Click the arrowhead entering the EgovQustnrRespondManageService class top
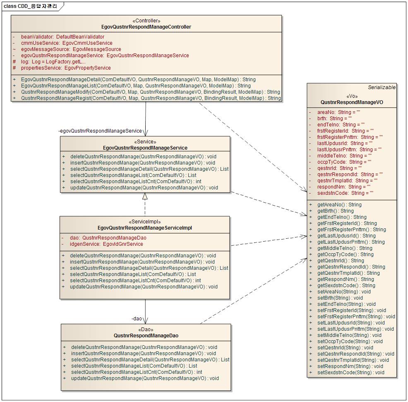 [145, 133]
